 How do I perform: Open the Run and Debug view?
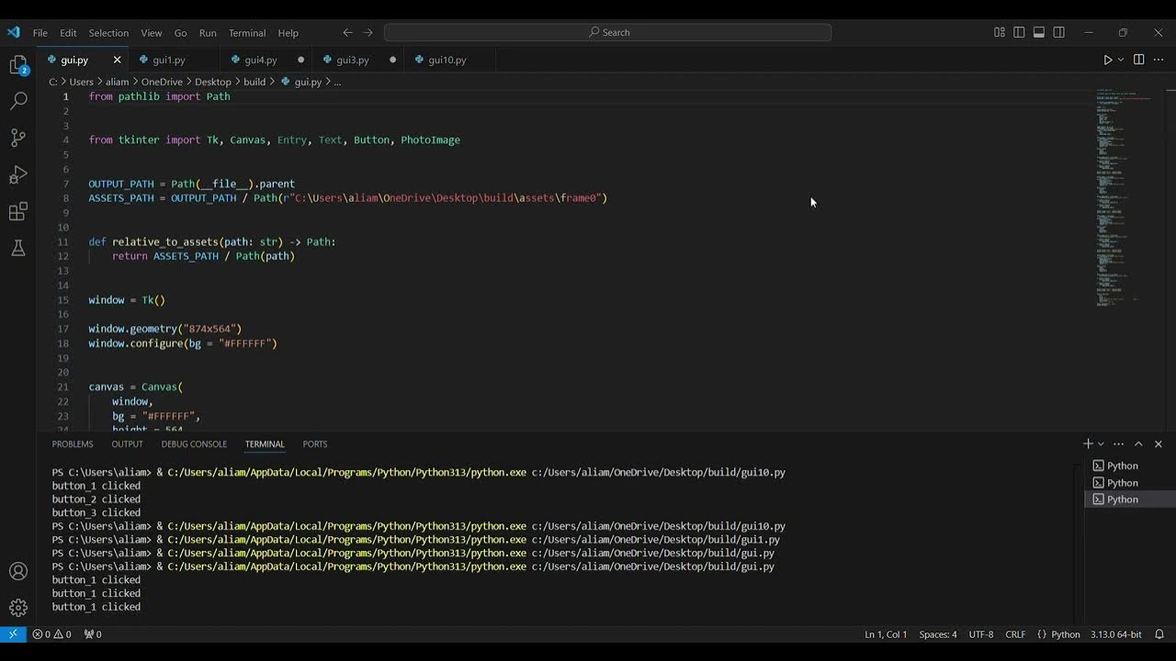tap(18, 174)
